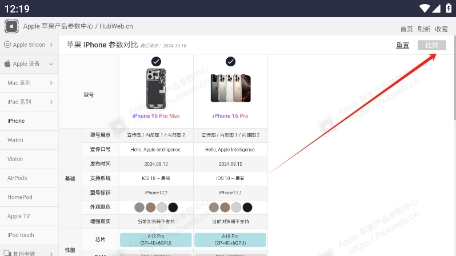The width and height of the screenshot is (456, 256).
Task: Click the 刷新 refresh link
Action: (x=424, y=29)
